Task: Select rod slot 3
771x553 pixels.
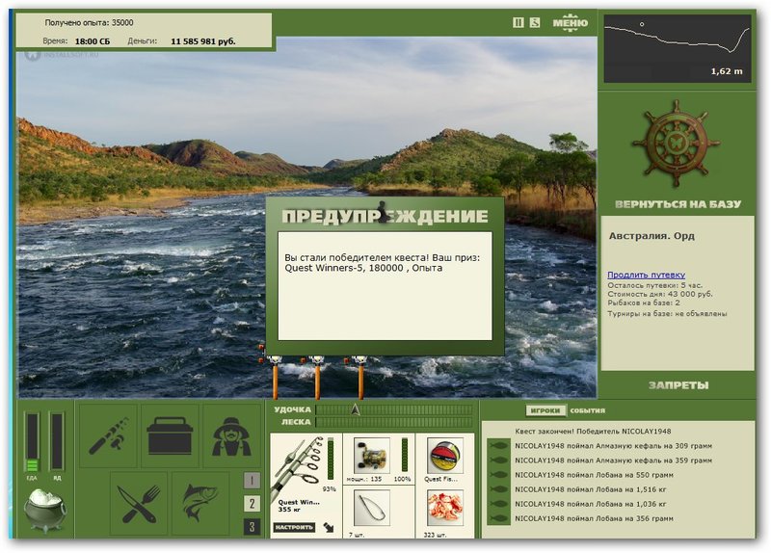Action: pyautogui.click(x=252, y=527)
